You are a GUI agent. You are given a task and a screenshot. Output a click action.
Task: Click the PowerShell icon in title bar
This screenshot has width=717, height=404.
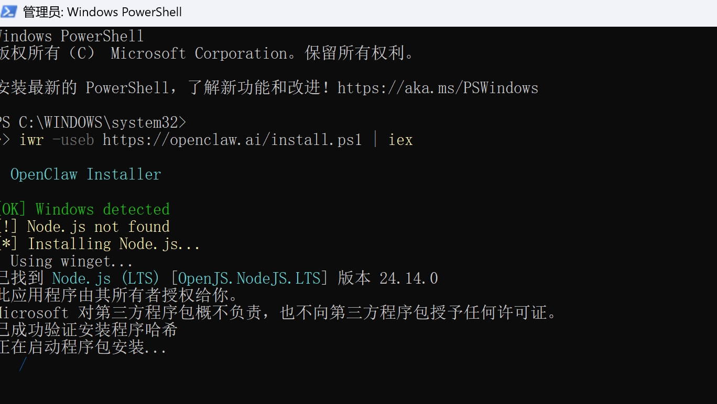[9, 12]
